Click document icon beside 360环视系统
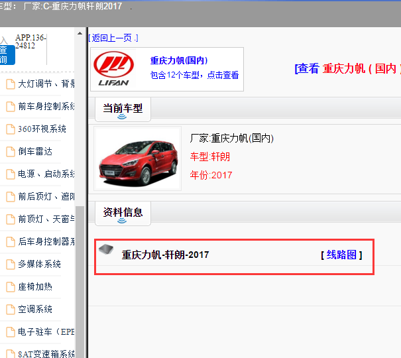The width and height of the screenshot is (401, 358). tap(11, 129)
